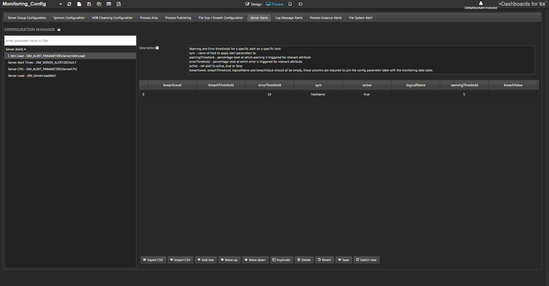Open the user menu dropdown arrow
This screenshot has height=286, width=549.
(x=500, y=4)
